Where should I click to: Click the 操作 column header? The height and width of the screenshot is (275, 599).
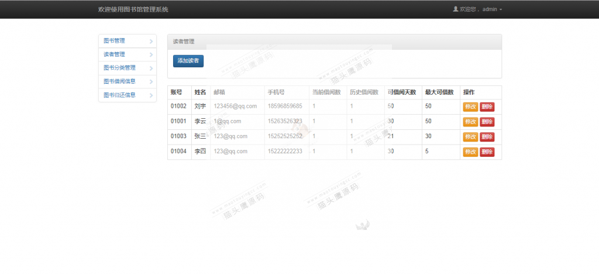[469, 92]
